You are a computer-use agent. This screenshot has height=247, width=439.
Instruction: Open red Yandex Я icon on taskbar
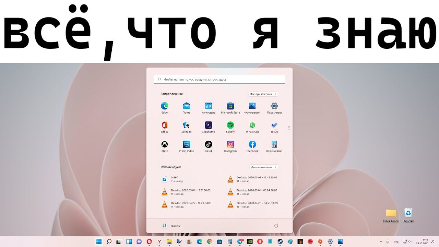pyautogui.click(x=260, y=242)
